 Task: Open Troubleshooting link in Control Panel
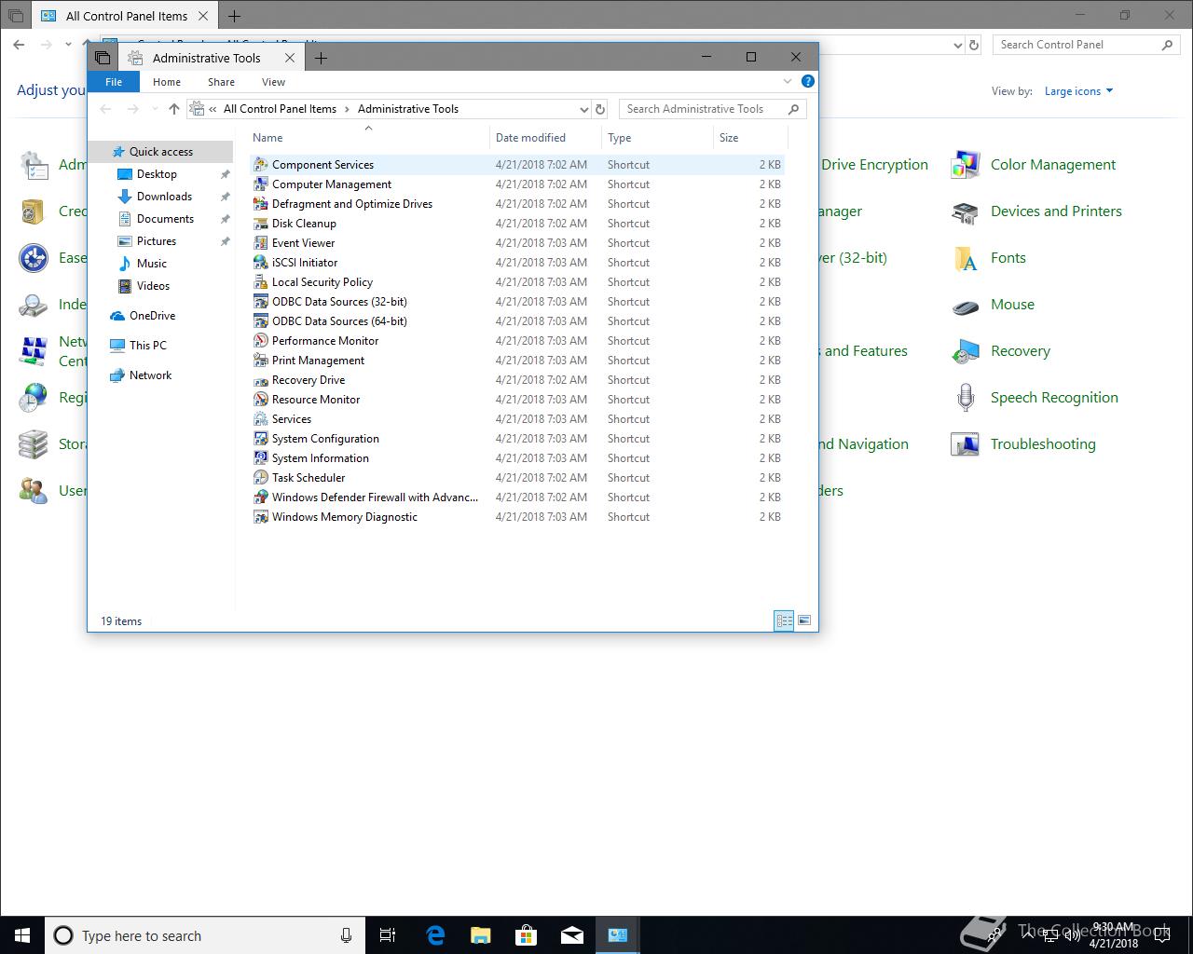tap(1043, 444)
